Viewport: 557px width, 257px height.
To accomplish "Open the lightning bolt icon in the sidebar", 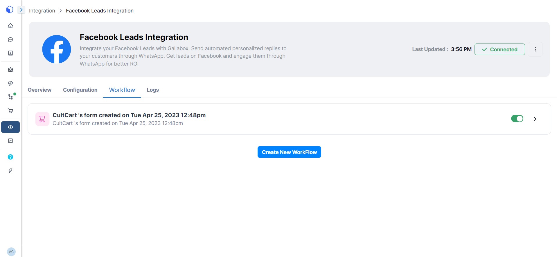I will (10, 171).
